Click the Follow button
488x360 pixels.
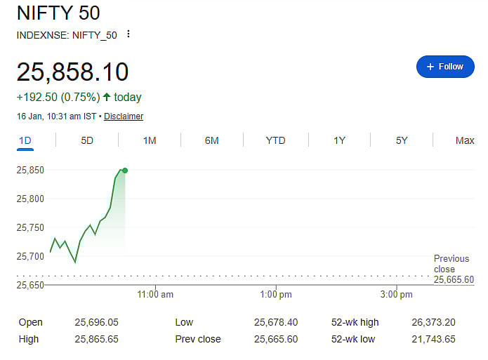pos(445,67)
